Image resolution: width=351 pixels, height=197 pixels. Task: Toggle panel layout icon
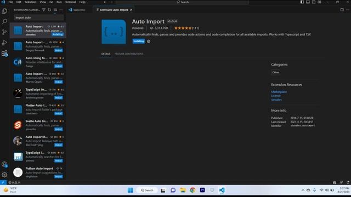308,2
